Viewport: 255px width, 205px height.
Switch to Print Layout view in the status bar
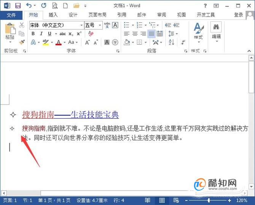pos(162,200)
